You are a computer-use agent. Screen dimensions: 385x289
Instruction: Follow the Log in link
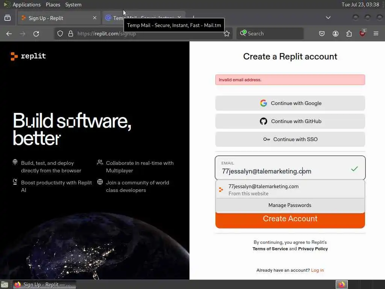[x=317, y=270]
